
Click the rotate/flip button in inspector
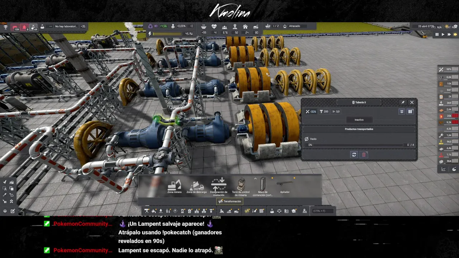354,154
